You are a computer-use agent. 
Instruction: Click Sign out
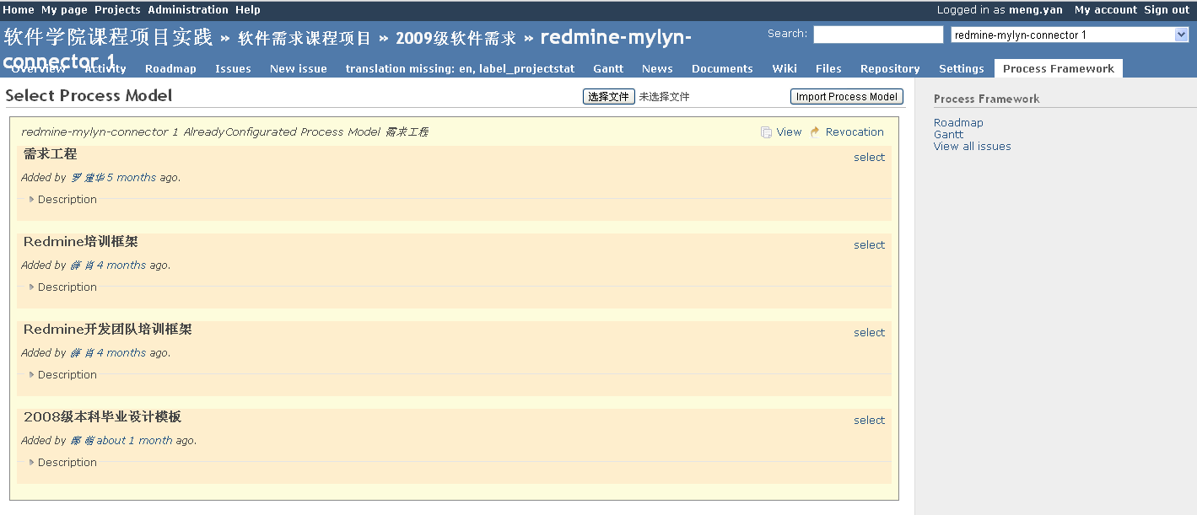(1167, 10)
